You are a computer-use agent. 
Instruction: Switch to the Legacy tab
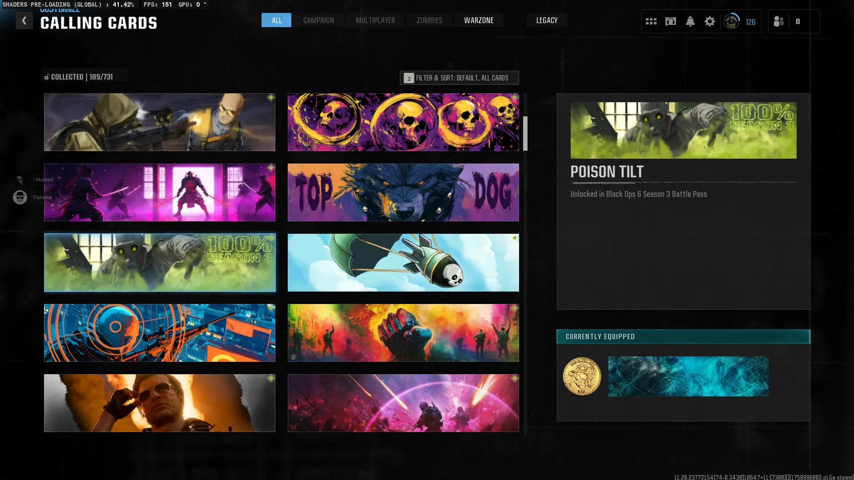(x=547, y=20)
